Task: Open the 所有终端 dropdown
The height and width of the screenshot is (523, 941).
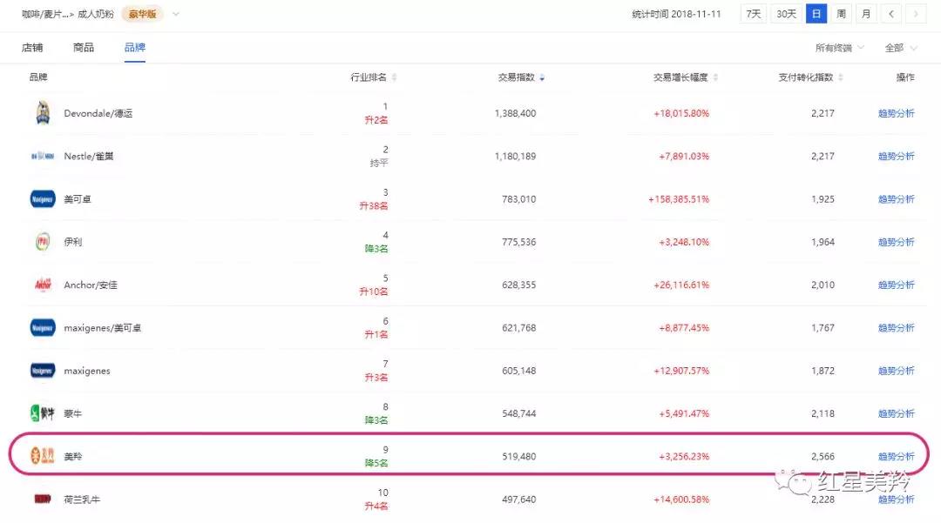Action: (840, 48)
